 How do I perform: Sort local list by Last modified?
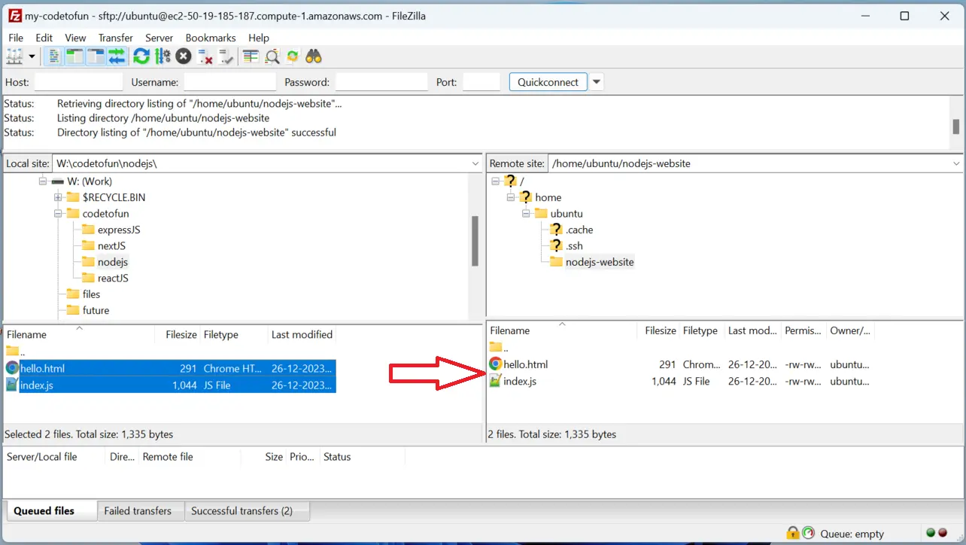click(x=302, y=334)
